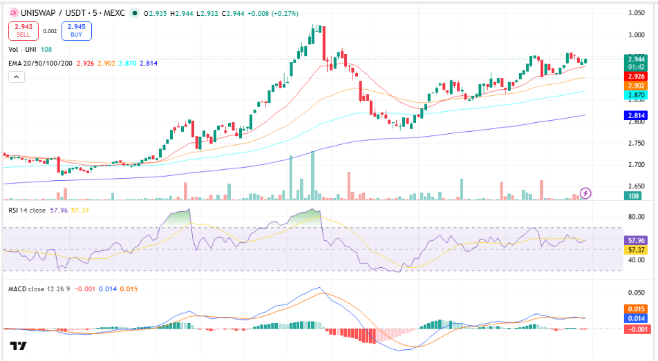Screen dimensions: 658x361
Task: Click the current price label 2.944
Action: (636, 59)
